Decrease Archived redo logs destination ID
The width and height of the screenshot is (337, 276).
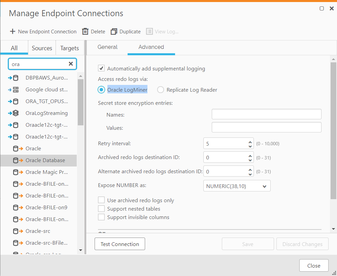tap(250, 160)
